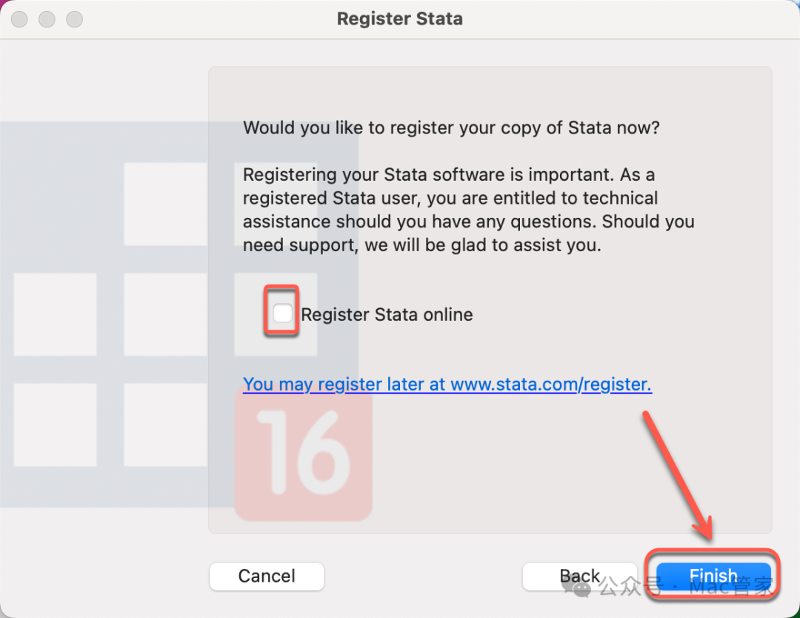The image size is (800, 618).
Task: Click the "Would you like to register" question
Action: click(x=451, y=127)
